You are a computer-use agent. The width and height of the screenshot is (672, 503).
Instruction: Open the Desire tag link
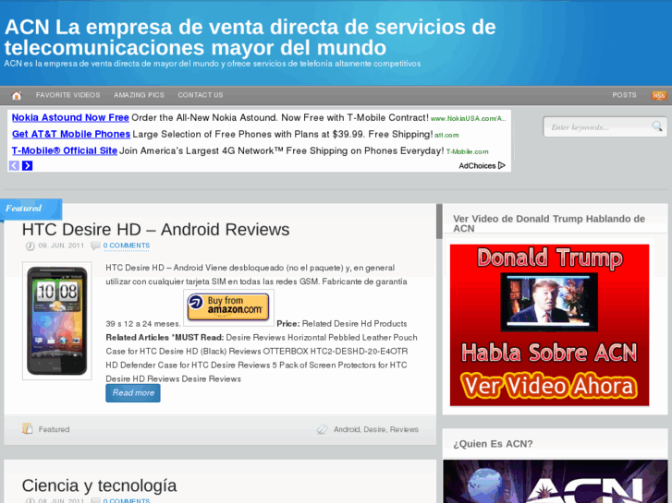click(x=374, y=429)
